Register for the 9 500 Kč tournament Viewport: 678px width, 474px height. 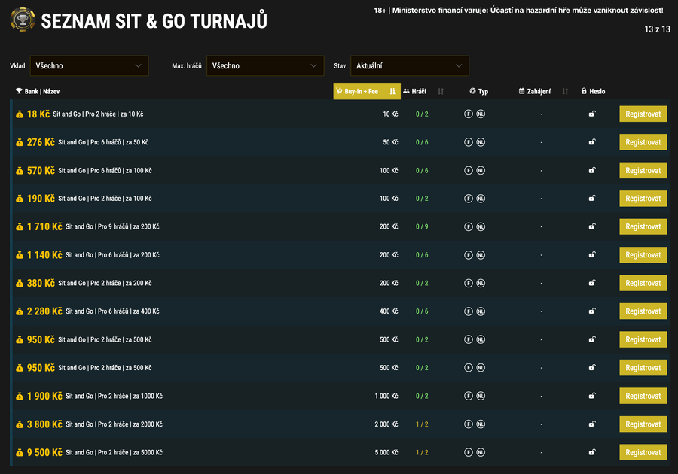click(643, 452)
